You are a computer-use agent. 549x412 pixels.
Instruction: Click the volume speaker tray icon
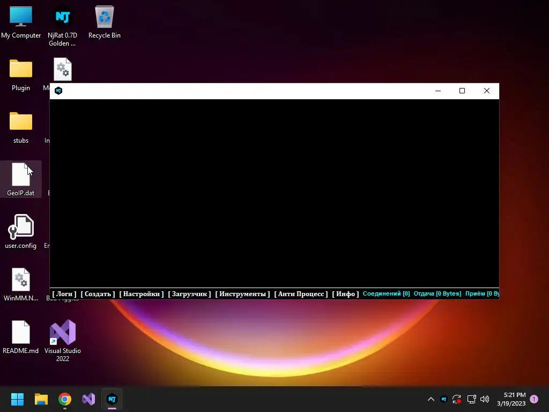[485, 399]
